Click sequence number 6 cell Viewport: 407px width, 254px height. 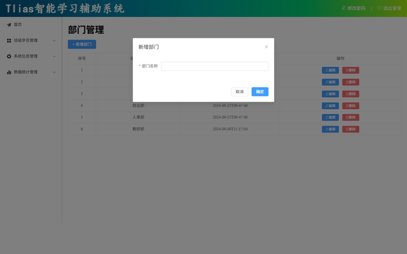click(x=82, y=129)
